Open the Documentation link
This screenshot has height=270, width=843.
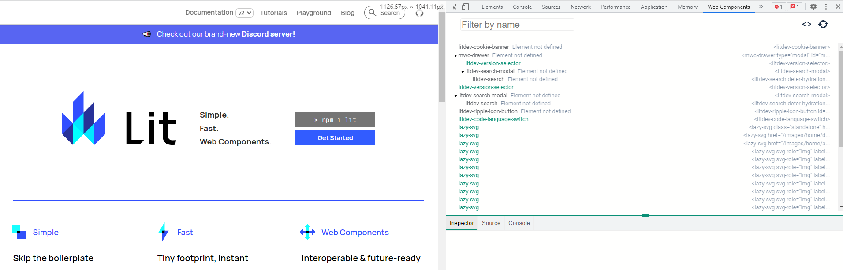(x=209, y=12)
